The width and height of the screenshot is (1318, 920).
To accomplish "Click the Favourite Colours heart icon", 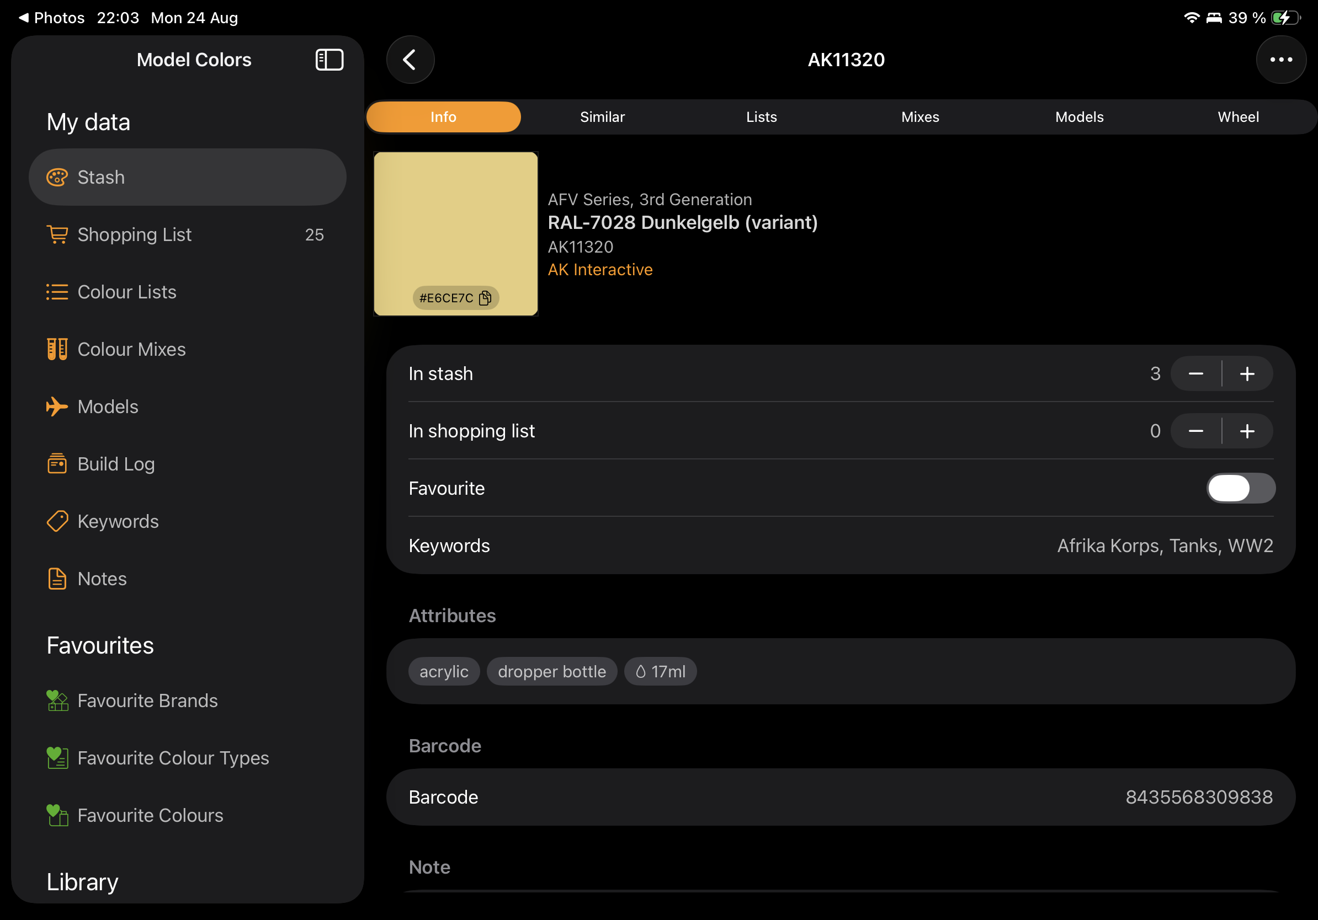I will click(x=57, y=815).
